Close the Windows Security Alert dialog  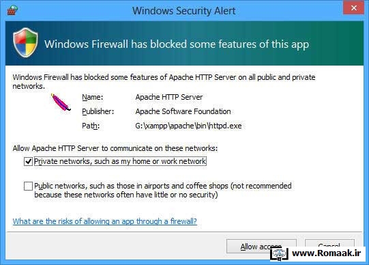coord(354,8)
